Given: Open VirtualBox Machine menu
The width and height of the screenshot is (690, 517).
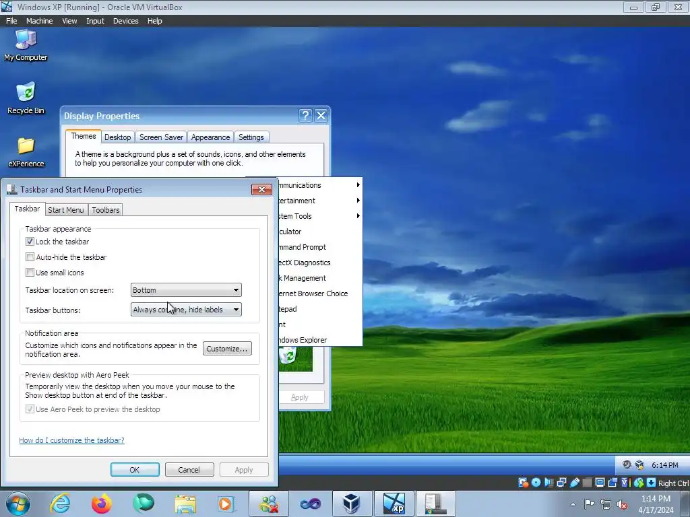Looking at the screenshot, I should 39,21.
